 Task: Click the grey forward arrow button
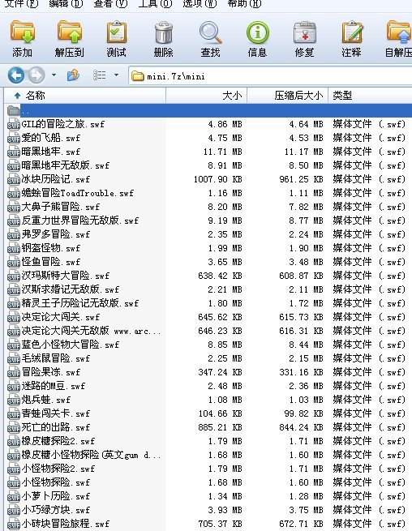click(x=36, y=75)
